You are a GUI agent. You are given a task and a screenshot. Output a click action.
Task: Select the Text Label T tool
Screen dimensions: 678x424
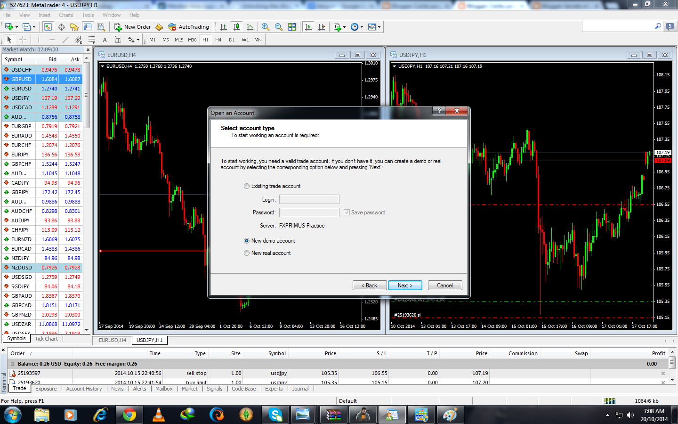tap(118, 40)
